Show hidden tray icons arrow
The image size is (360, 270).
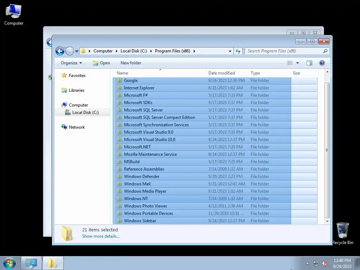point(307,263)
